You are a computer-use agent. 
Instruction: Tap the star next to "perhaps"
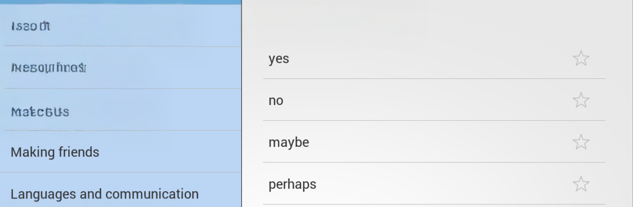click(581, 184)
